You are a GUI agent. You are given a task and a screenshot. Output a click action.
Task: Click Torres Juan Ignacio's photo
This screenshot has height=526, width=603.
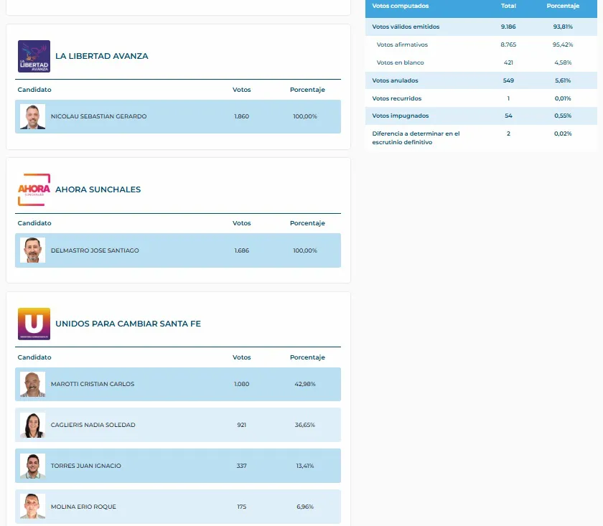click(32, 466)
